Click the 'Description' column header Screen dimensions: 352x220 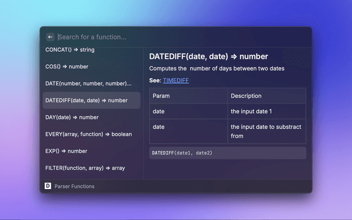pos(246,96)
